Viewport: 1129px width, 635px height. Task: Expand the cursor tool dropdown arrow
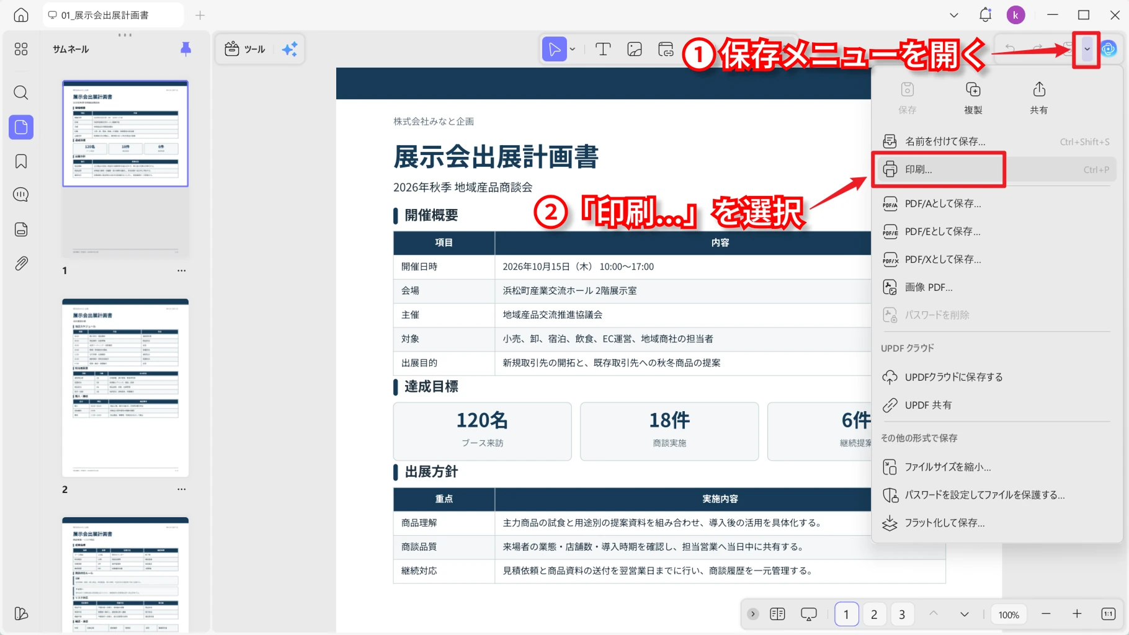click(x=573, y=49)
